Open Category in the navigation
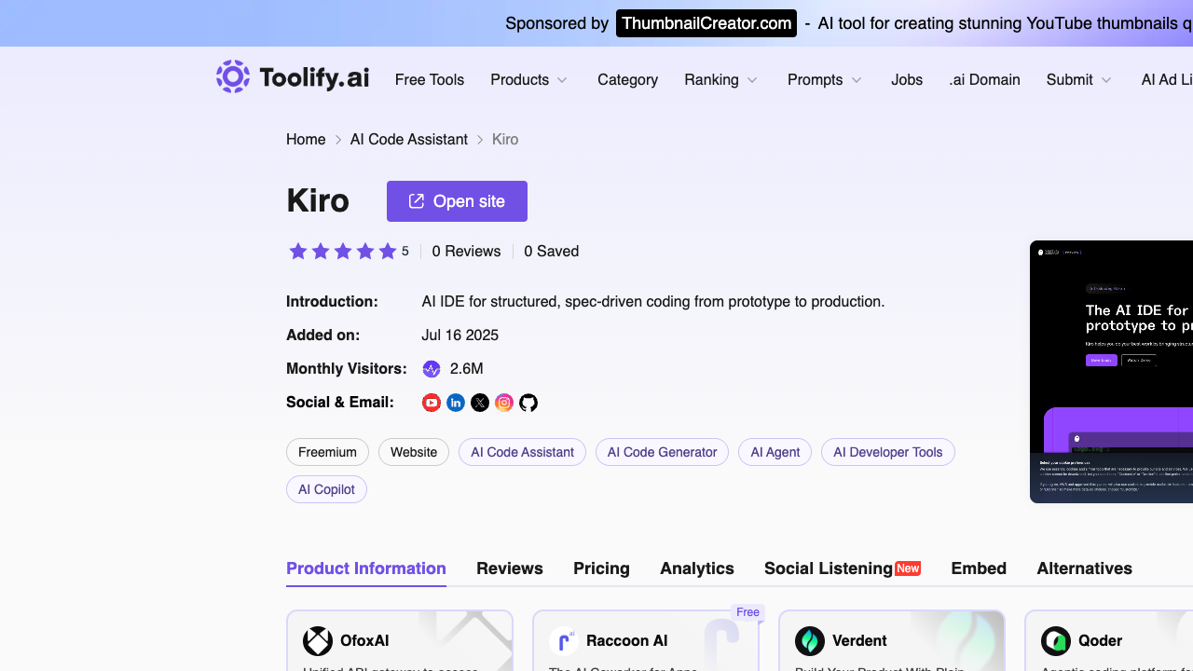 coord(627,80)
